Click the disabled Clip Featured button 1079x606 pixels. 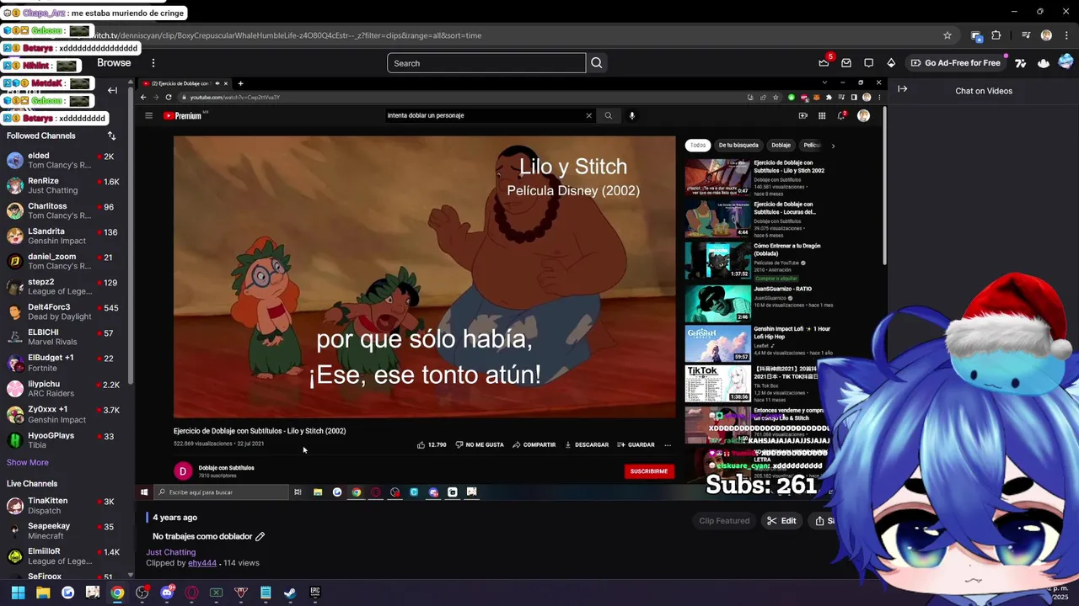point(724,521)
